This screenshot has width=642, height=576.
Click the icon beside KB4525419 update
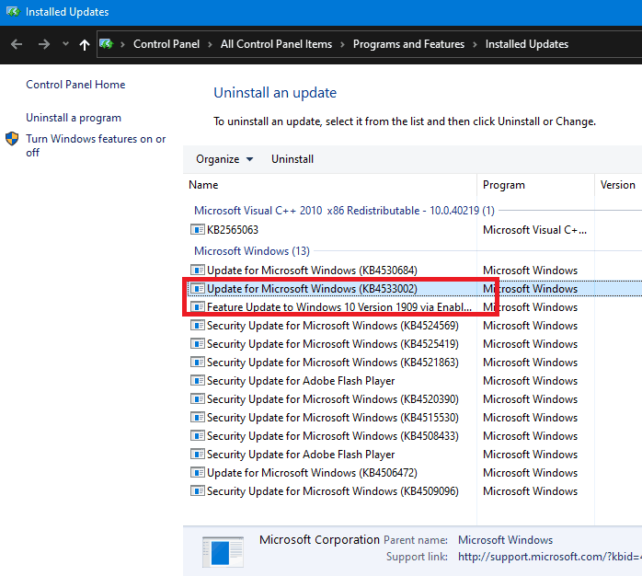click(198, 344)
